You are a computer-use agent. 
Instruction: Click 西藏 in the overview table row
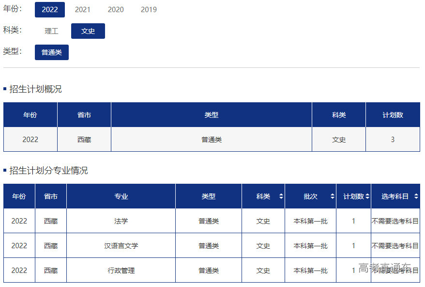coord(84,140)
